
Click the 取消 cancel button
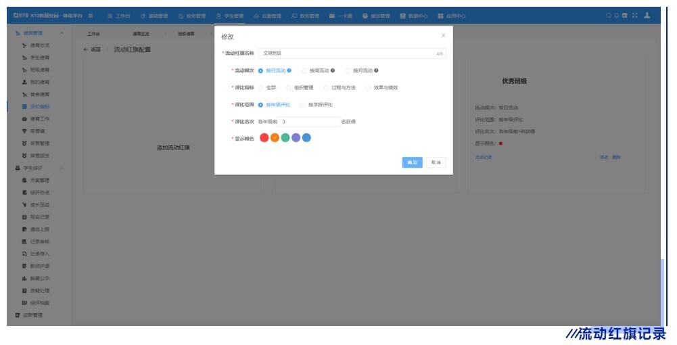(436, 162)
